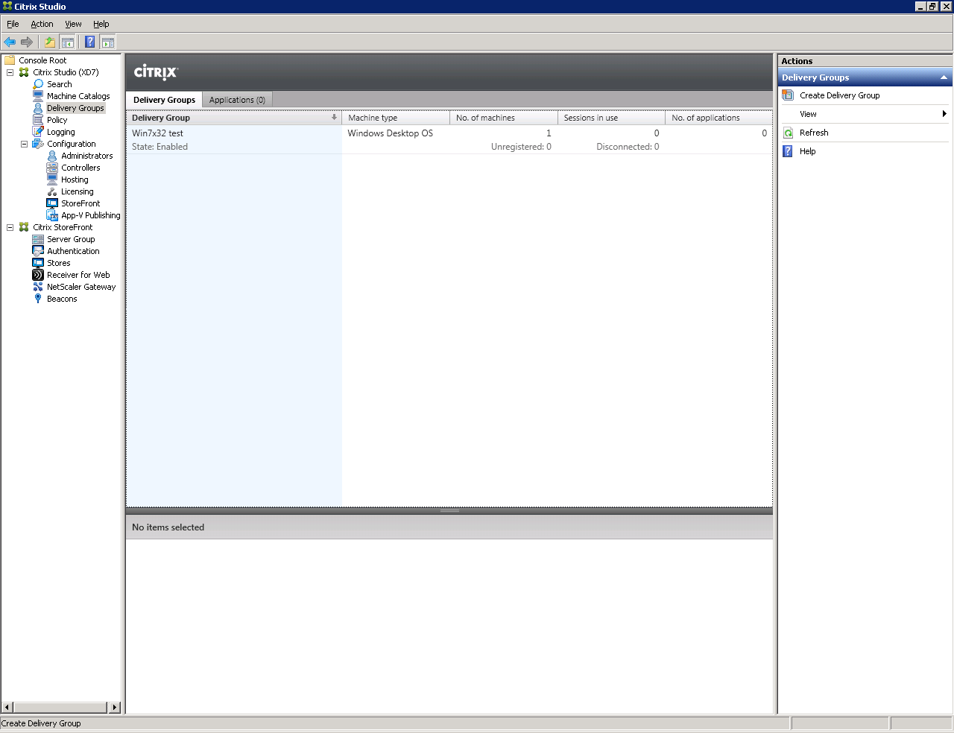Click the Refresh action link
This screenshot has width=954, height=733.
[814, 133]
